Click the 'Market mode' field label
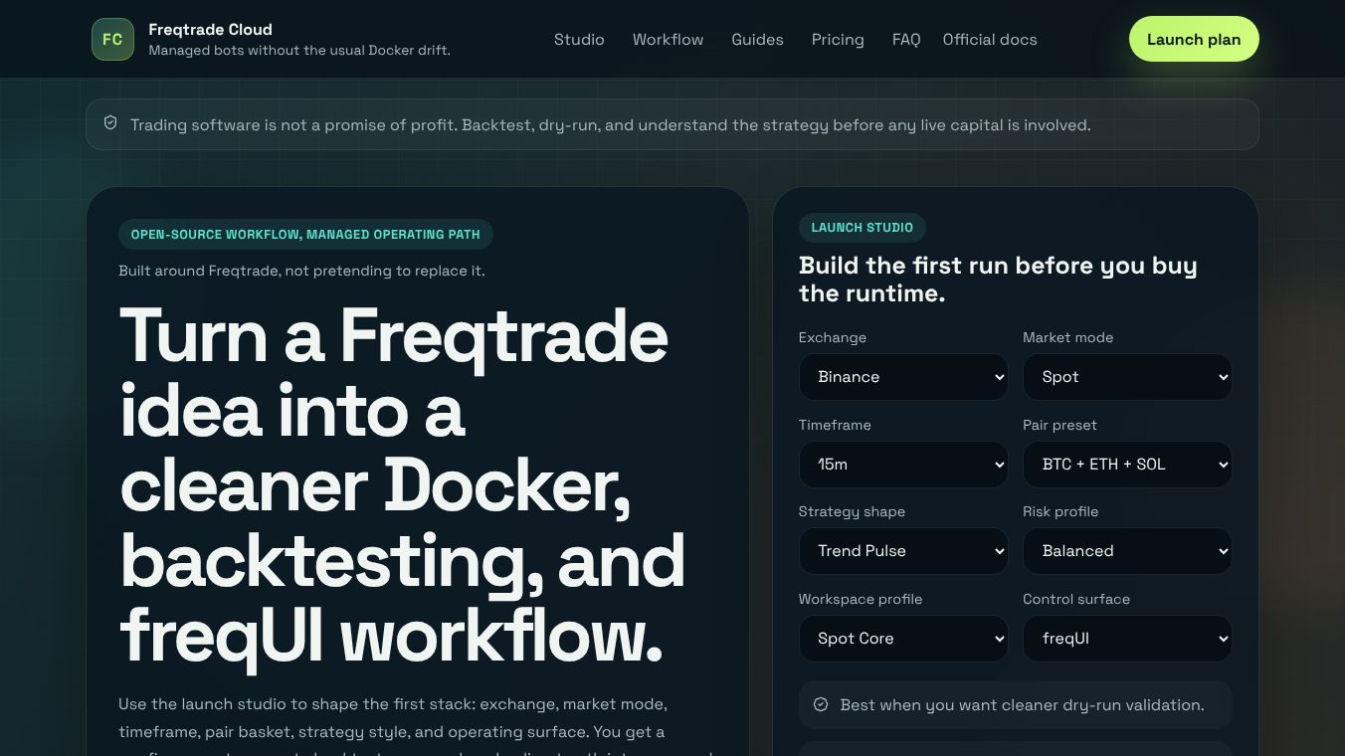 (x=1067, y=338)
